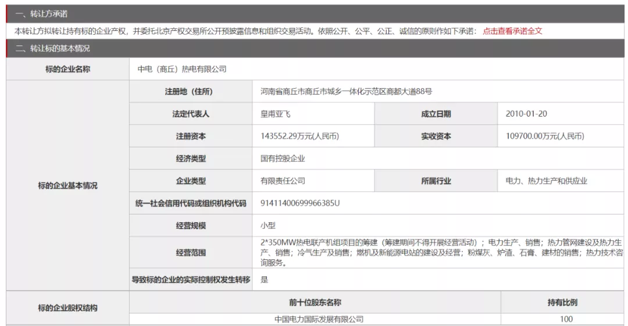
Task: Click credit code 91411400699966385U
Action: click(x=300, y=204)
